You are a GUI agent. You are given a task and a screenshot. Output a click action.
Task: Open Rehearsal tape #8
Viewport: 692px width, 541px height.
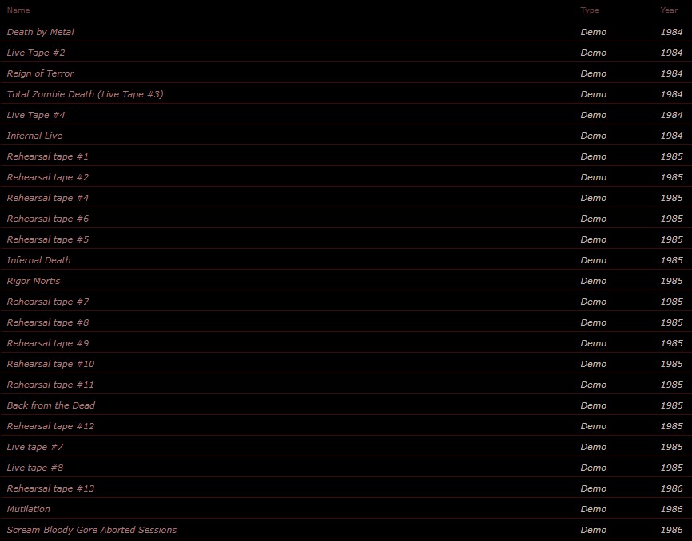pyautogui.click(x=48, y=322)
